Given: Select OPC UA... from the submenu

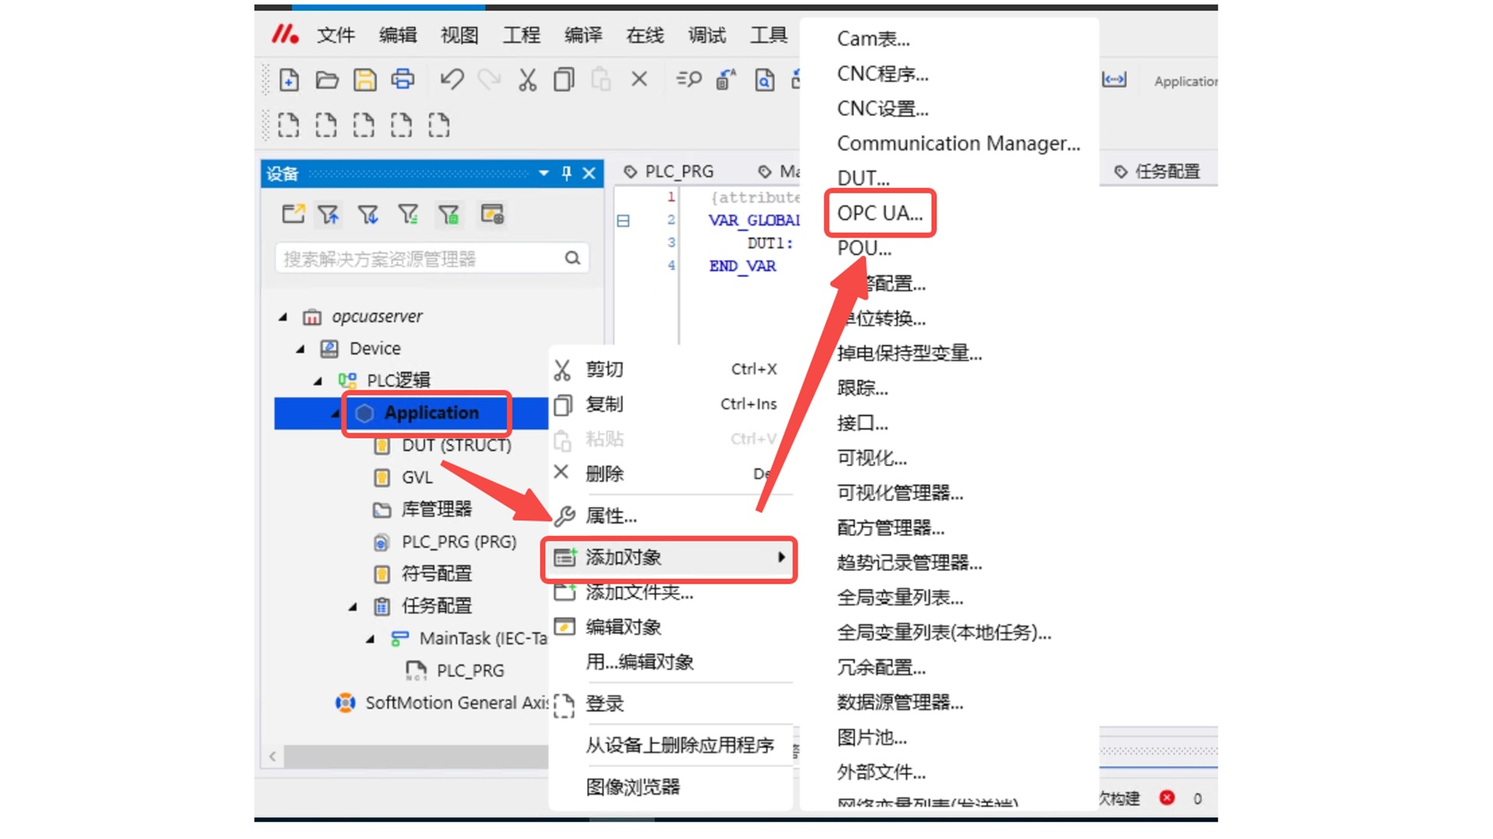Looking at the screenshot, I should point(879,213).
